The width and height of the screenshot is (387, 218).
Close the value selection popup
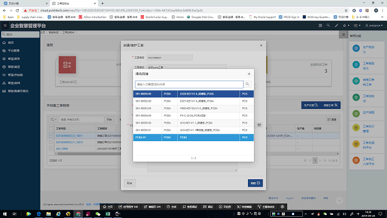[x=249, y=74]
